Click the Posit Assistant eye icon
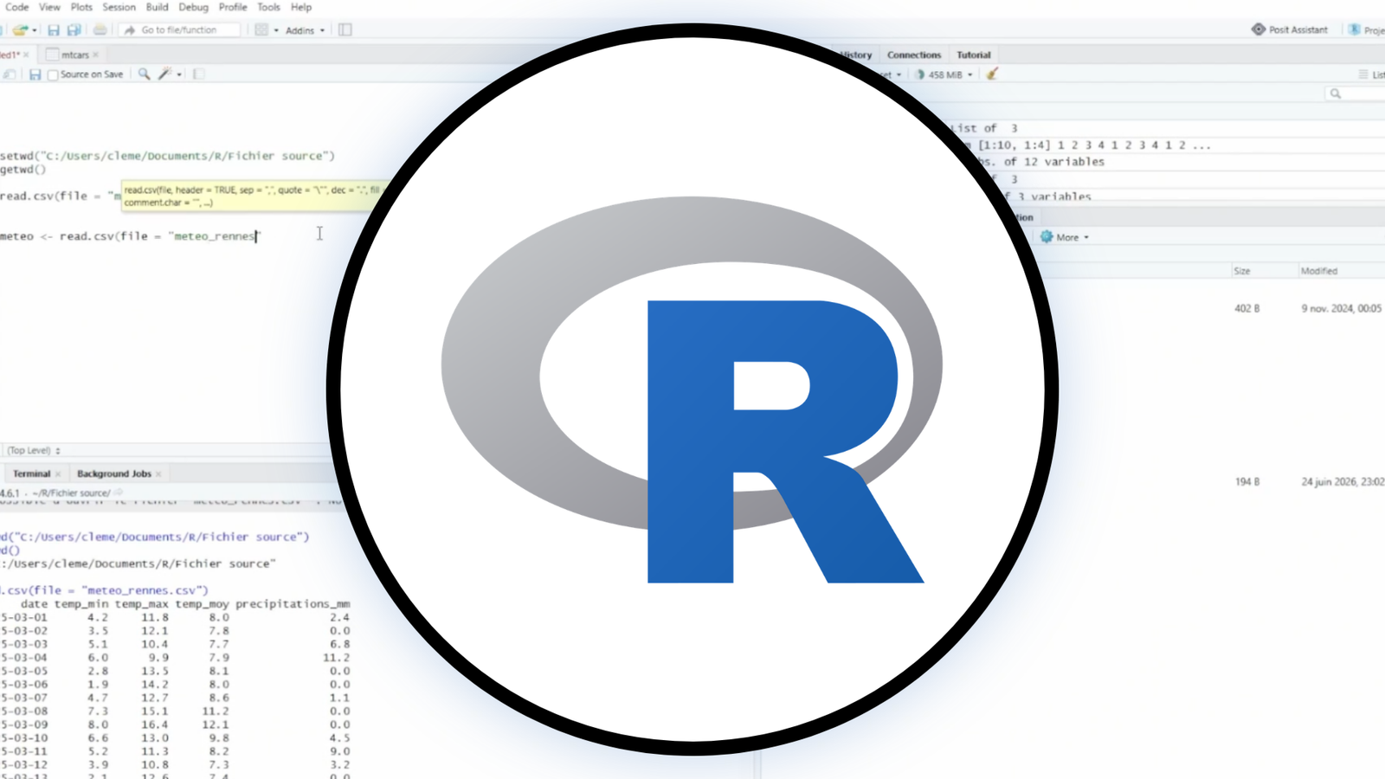 (1258, 29)
